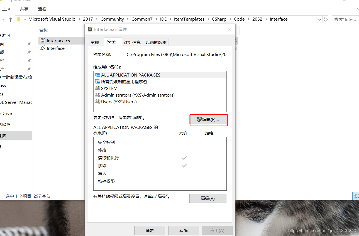The image size is (359, 236).
Task: Click 2017 in address breadcrumb
Action: [x=88, y=19]
